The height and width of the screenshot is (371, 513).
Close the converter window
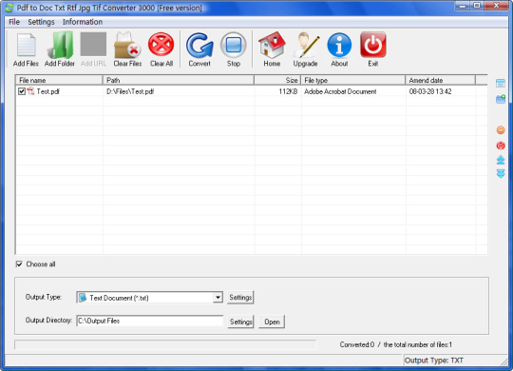[x=496, y=6]
